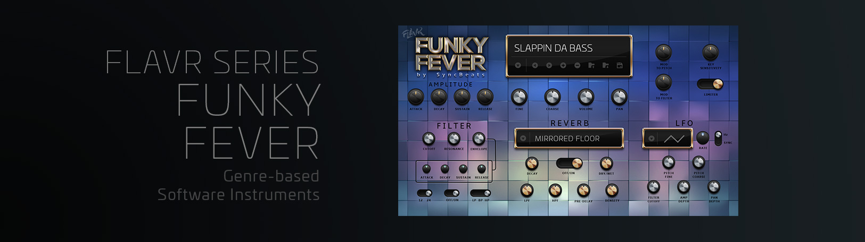
Task: Click the Coarse tuning knob
Action: (x=553, y=97)
